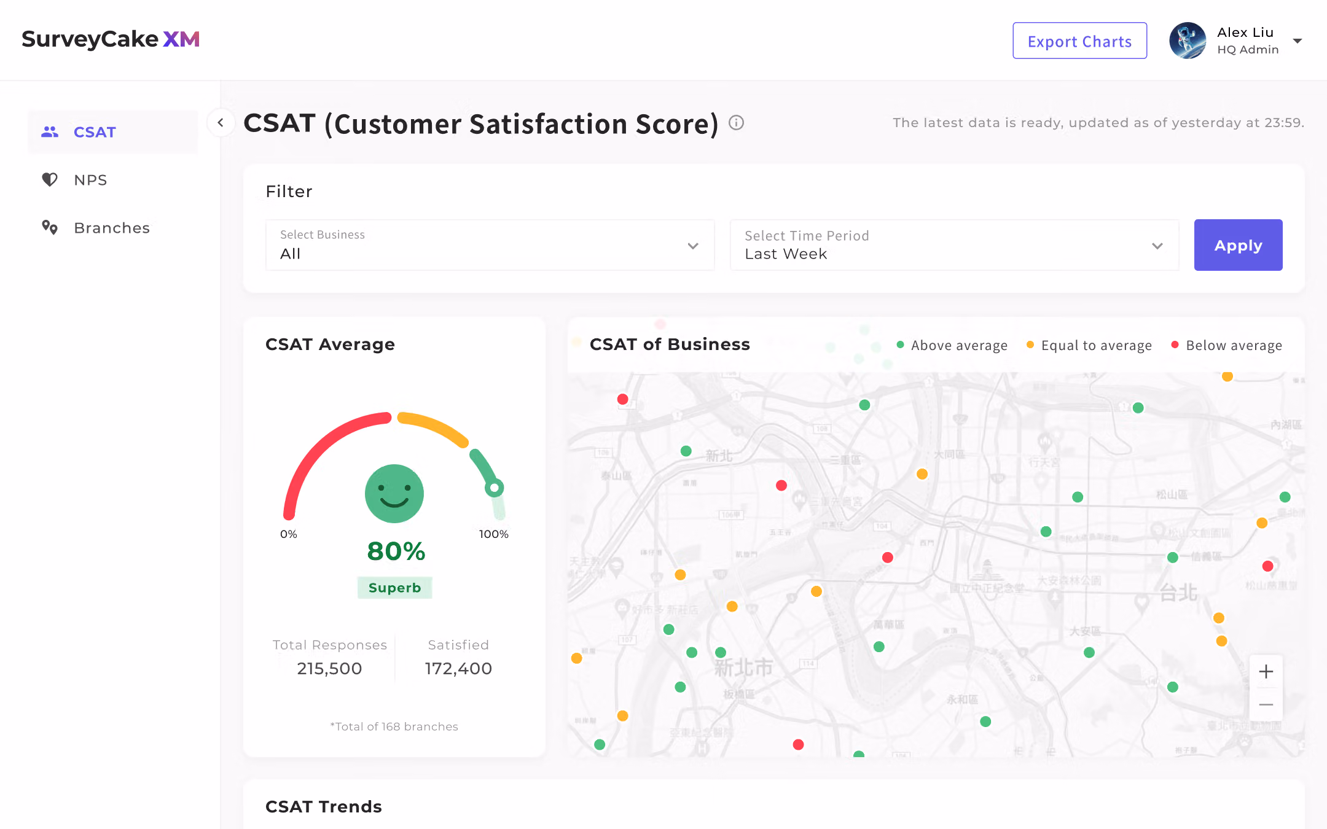This screenshot has height=829, width=1327.
Task: Click the HQ Admin role label
Action: tap(1248, 50)
